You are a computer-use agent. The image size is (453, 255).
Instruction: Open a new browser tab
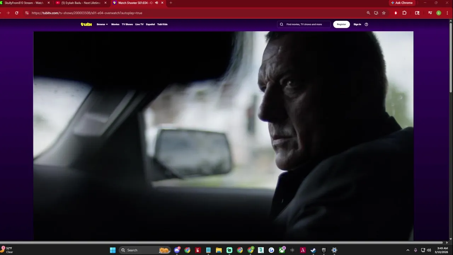(171, 3)
